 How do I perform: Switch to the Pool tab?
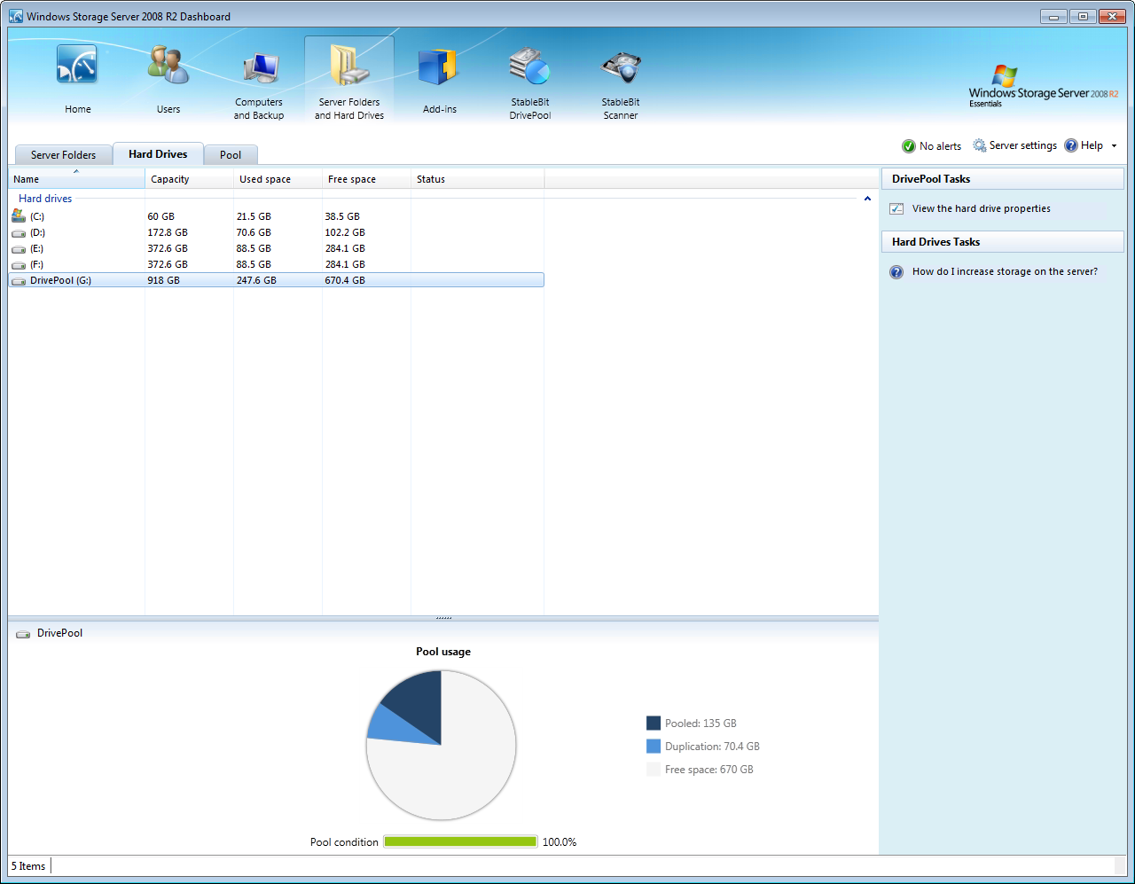pos(231,154)
